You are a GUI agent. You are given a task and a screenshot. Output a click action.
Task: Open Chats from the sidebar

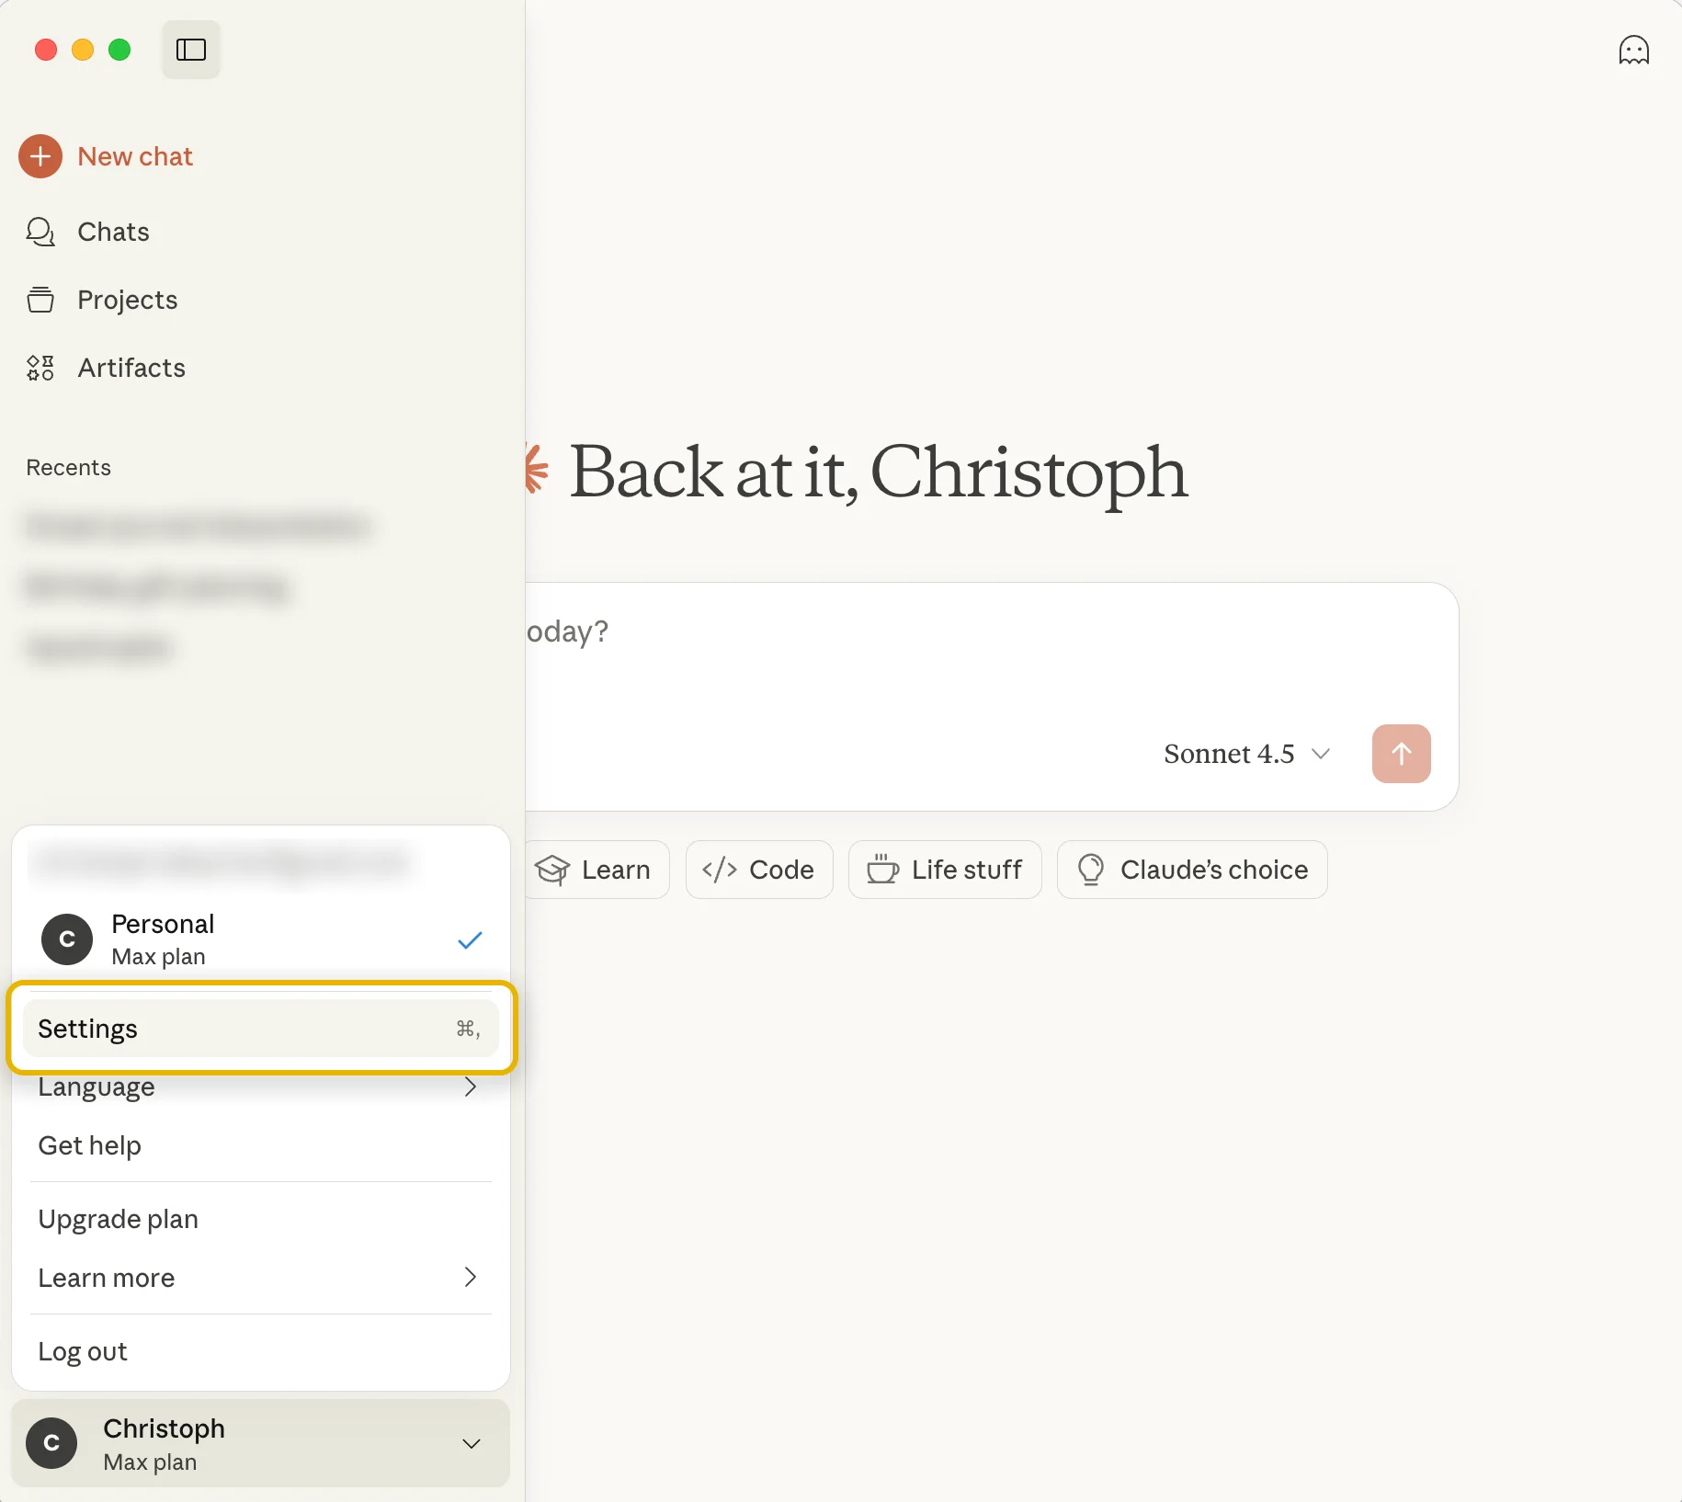pos(113,233)
